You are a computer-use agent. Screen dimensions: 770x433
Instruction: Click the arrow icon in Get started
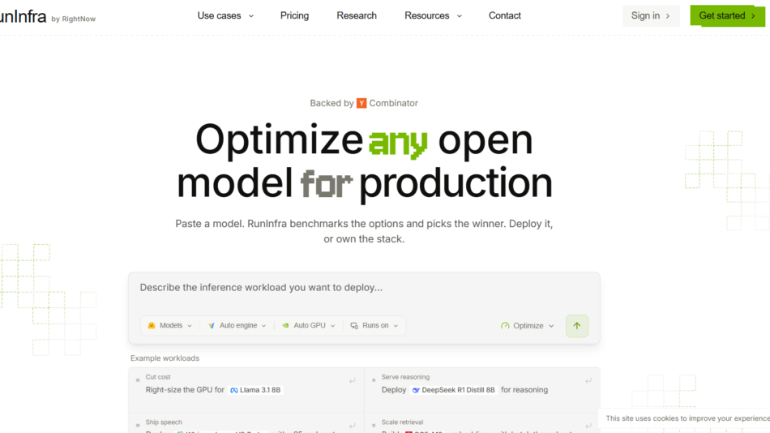tap(753, 15)
